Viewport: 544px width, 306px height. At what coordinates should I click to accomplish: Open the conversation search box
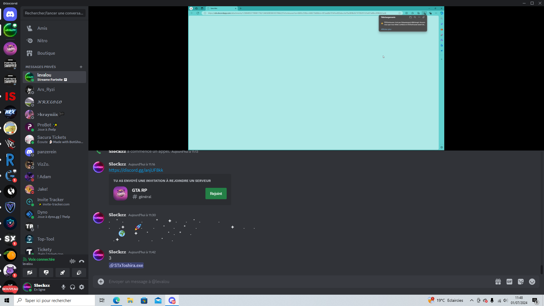tap(54, 13)
